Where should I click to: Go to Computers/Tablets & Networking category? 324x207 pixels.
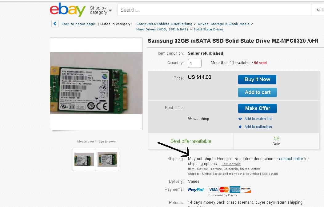tap(164, 24)
